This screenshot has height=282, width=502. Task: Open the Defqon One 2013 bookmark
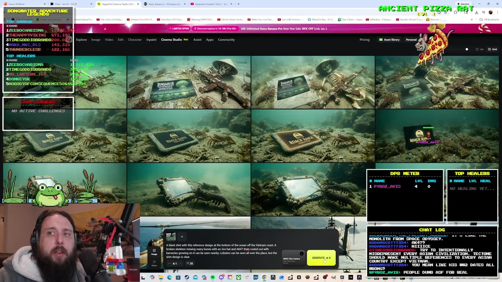(x=140, y=20)
